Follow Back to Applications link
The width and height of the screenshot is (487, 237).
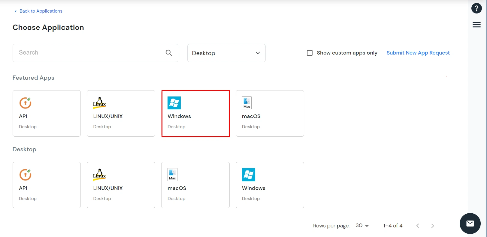coord(41,11)
